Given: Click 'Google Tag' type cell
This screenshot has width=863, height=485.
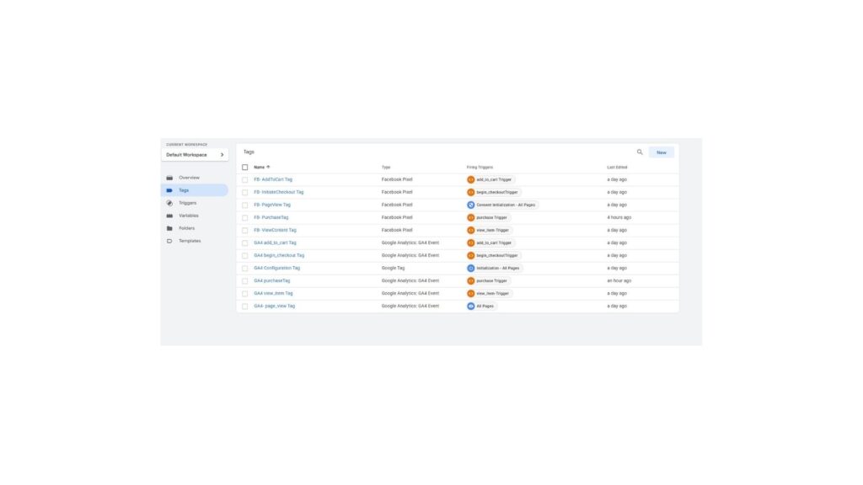Looking at the screenshot, I should click(393, 269).
